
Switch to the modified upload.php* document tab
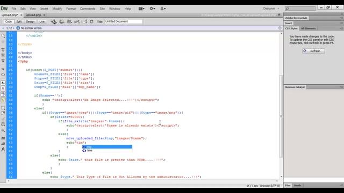coord(10,15)
